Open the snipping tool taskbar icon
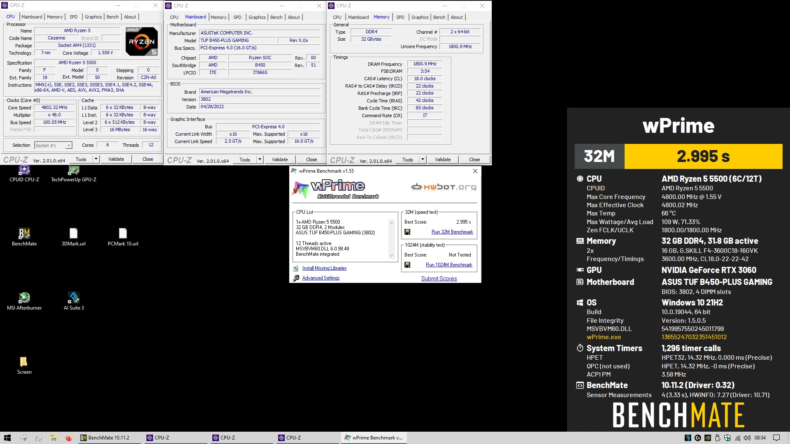The height and width of the screenshot is (444, 790). 23,438
